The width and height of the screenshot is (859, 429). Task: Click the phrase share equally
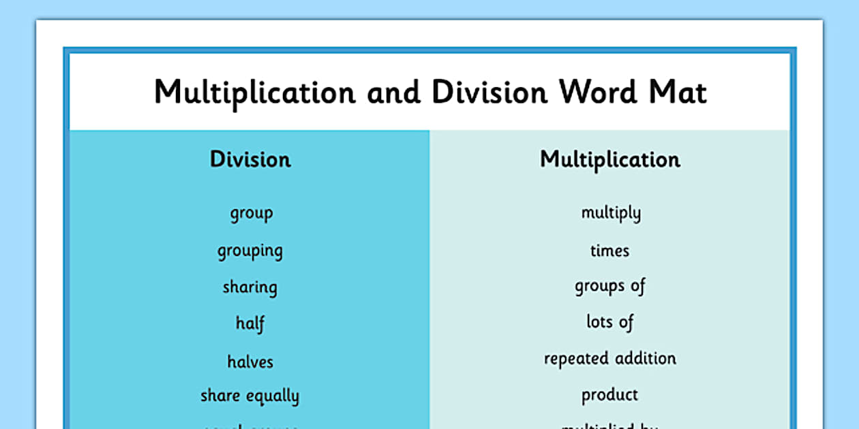point(250,395)
